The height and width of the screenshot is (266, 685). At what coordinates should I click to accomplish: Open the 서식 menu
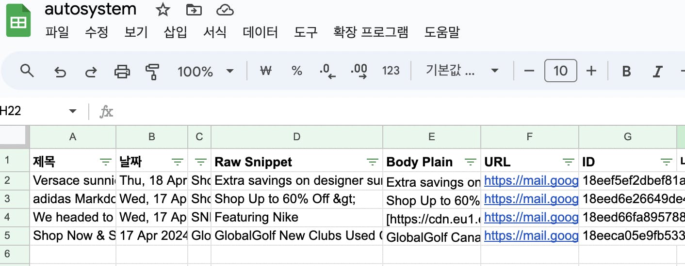point(215,32)
